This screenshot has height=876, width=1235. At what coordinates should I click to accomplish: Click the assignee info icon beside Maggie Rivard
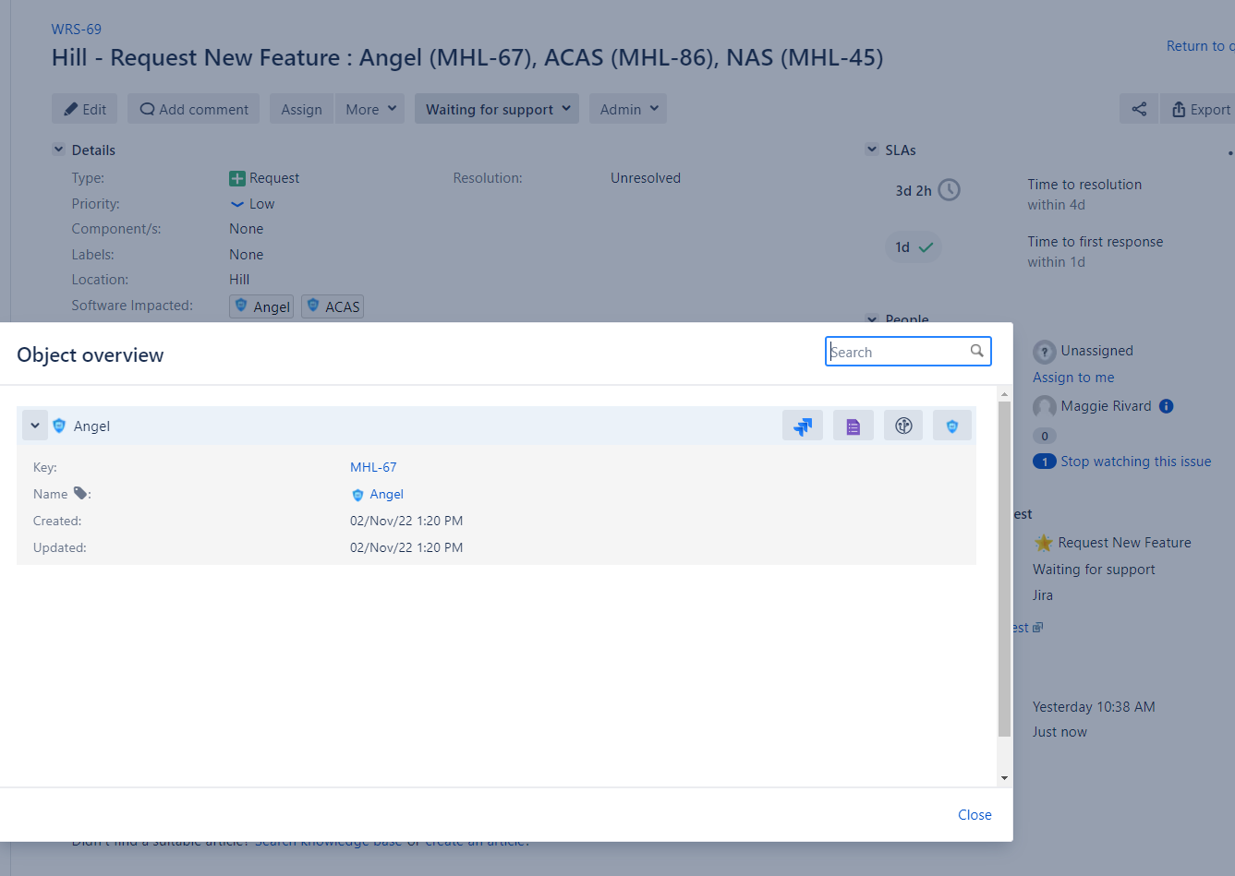[1165, 405]
